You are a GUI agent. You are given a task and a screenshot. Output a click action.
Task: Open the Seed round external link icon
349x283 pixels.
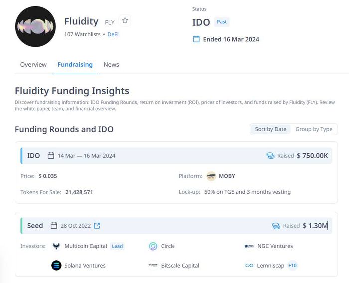point(97,226)
